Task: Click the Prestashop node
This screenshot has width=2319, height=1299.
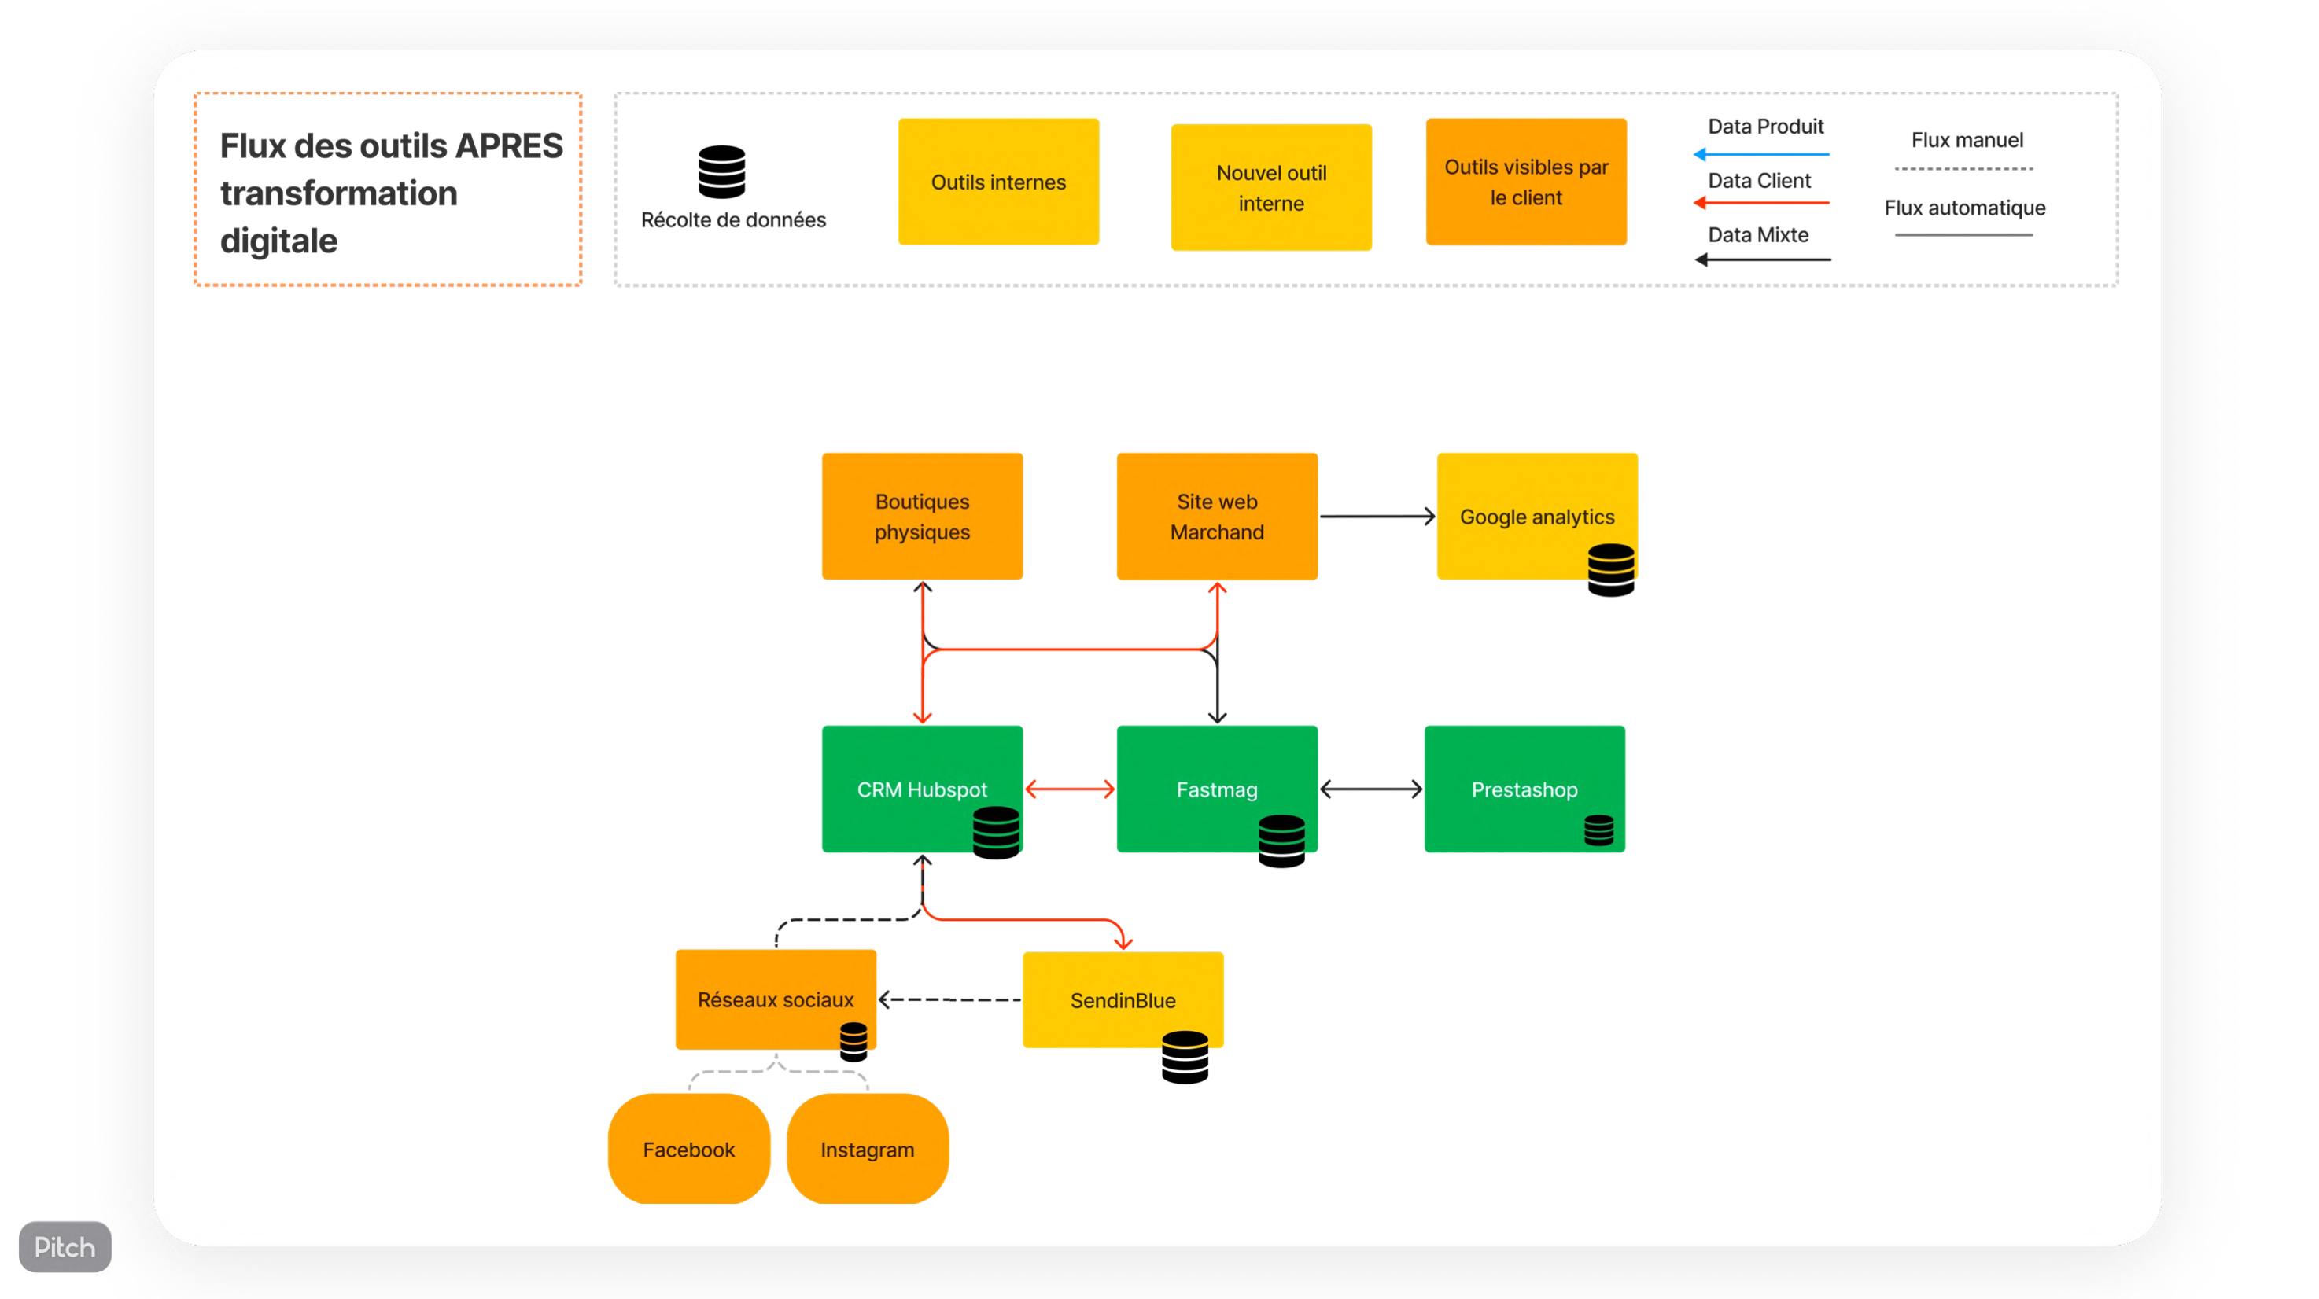Action: tap(1524, 789)
